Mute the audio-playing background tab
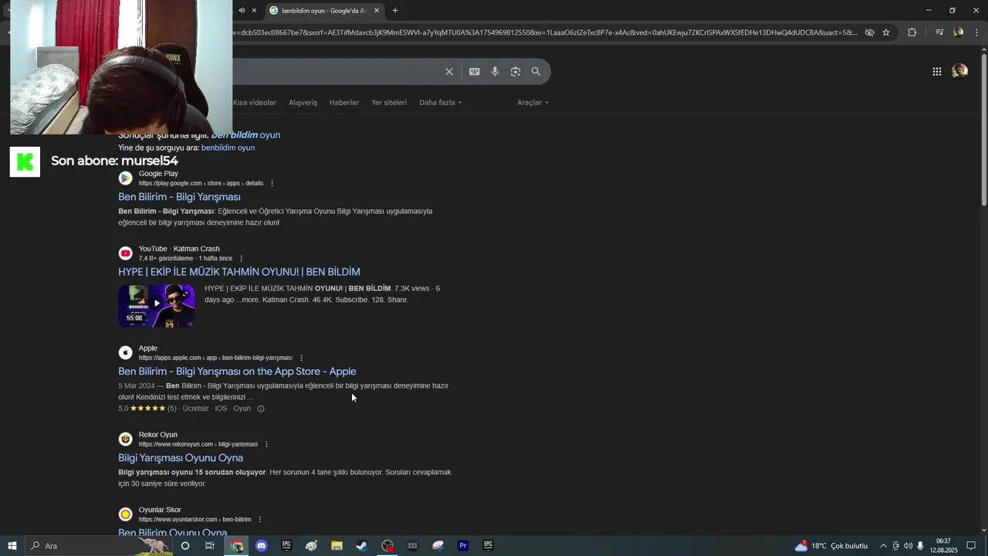 coord(242,10)
